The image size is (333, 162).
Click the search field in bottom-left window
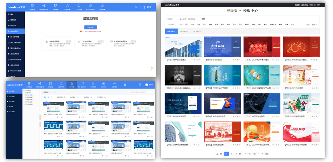coord(142,92)
